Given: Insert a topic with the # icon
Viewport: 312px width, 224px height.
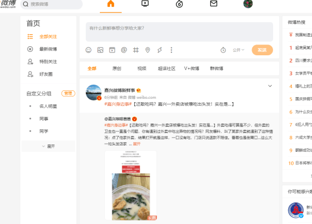Looking at the screenshot, I should coord(136,50).
